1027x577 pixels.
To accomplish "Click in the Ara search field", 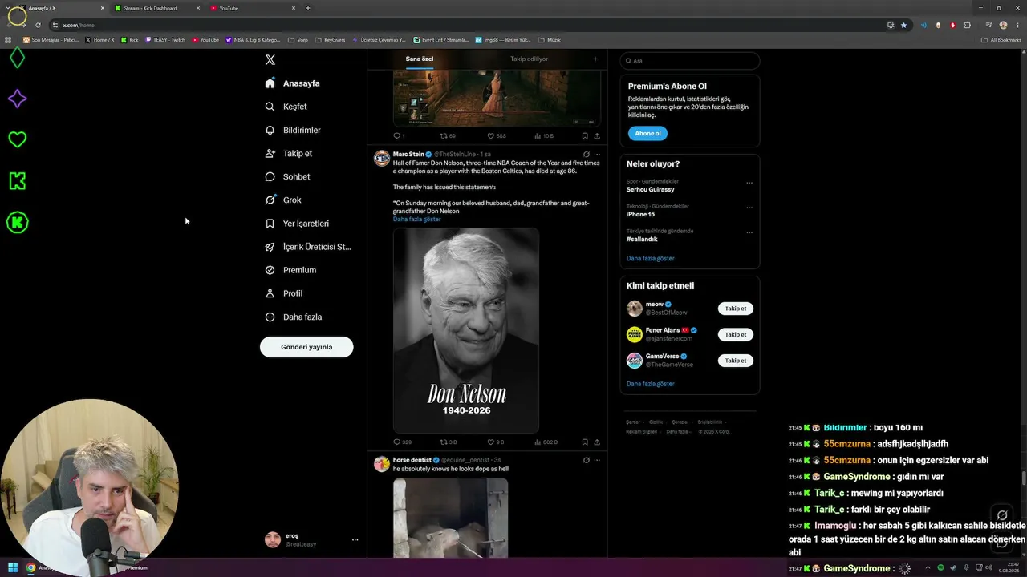I will pyautogui.click(x=689, y=61).
